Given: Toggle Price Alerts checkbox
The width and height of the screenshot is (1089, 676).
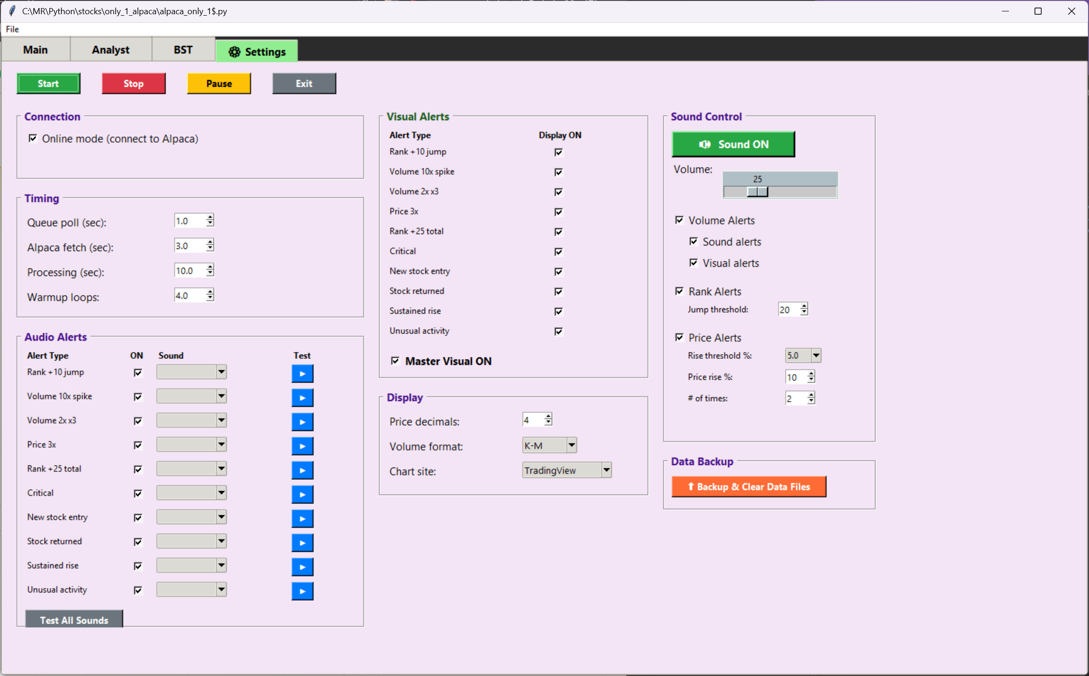Looking at the screenshot, I should (x=679, y=337).
